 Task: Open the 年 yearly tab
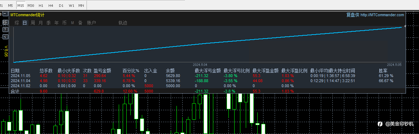(x=56, y=23)
